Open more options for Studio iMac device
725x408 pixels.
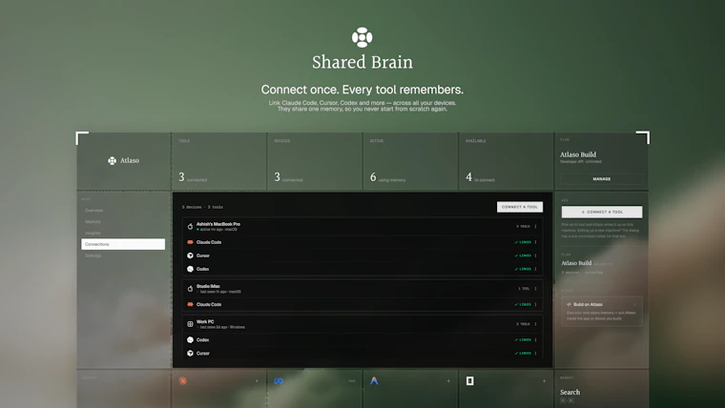click(x=536, y=289)
